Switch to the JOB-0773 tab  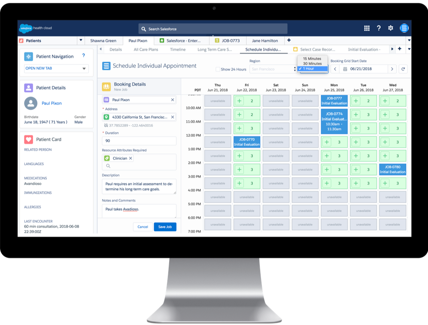pyautogui.click(x=228, y=41)
